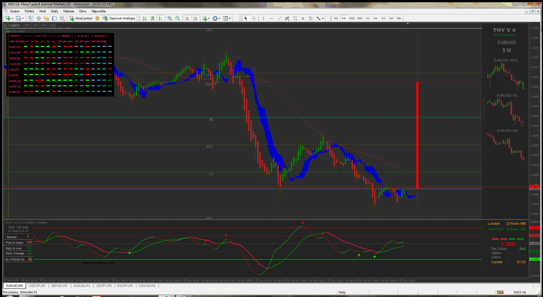
Task: Toggle the chart shift button
Action: point(195,18)
